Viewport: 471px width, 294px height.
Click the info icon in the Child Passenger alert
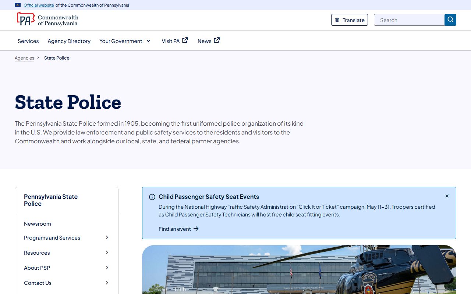(x=152, y=197)
